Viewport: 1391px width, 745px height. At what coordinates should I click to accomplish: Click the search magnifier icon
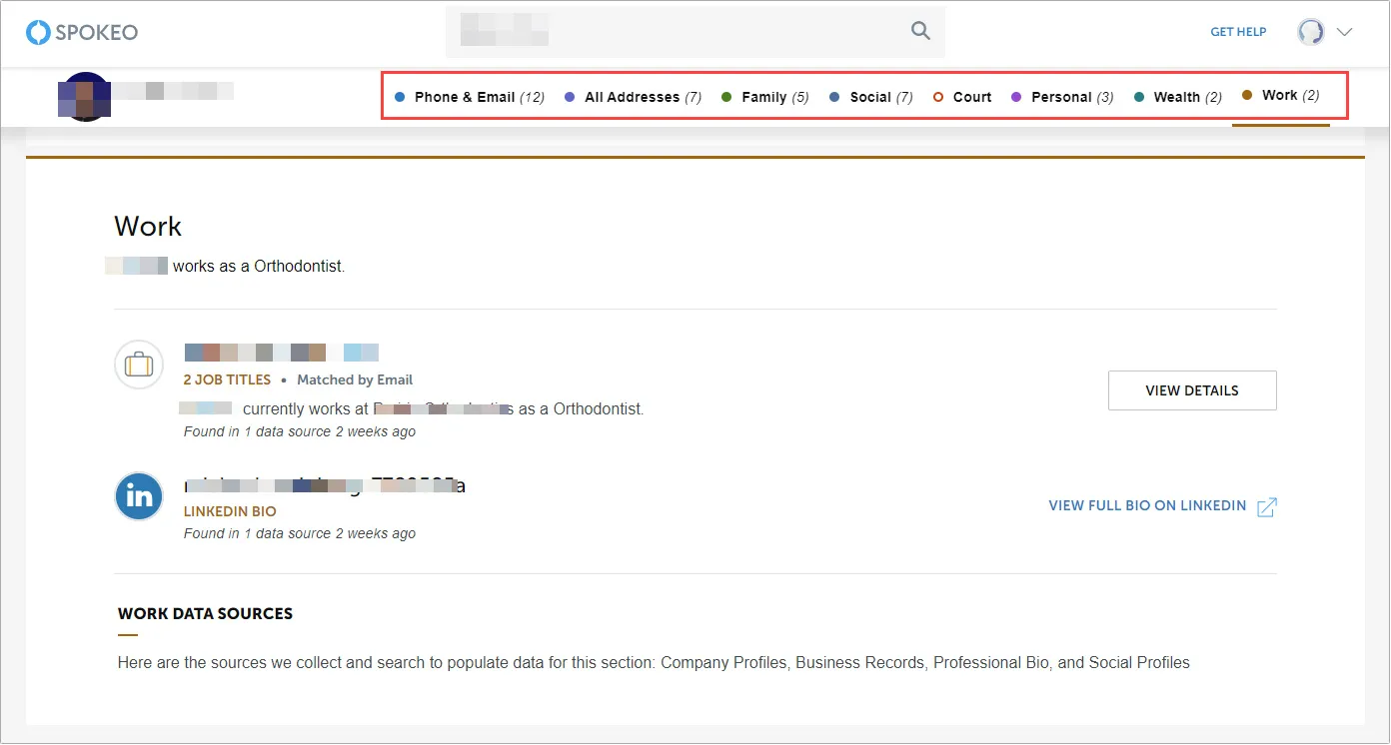tap(919, 31)
